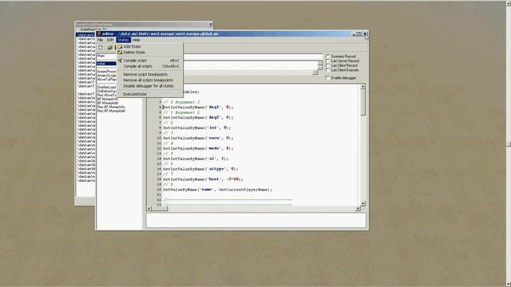Select Remove script breakpoints menu entry
Image resolution: width=511 pixels, height=287 pixels.
point(150,74)
